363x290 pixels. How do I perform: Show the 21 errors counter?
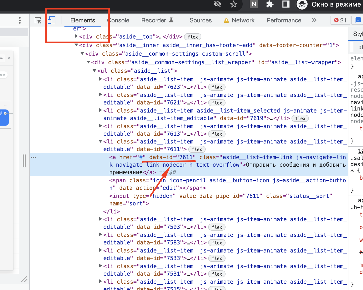pos(340,20)
